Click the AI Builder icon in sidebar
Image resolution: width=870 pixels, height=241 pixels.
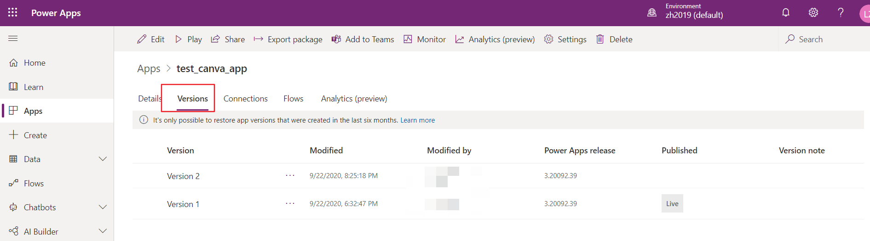pyautogui.click(x=13, y=231)
